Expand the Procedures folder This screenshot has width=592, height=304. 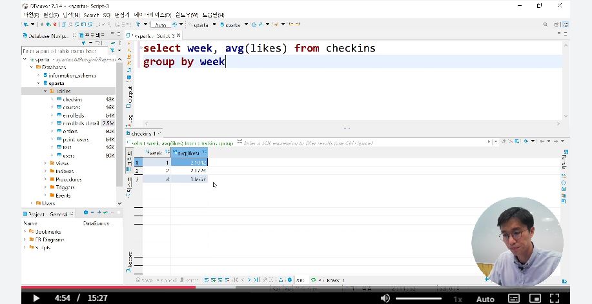point(45,179)
